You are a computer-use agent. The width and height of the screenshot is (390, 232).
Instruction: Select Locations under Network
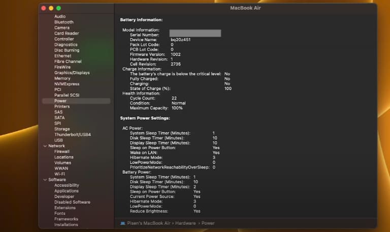pyautogui.click(x=63, y=157)
